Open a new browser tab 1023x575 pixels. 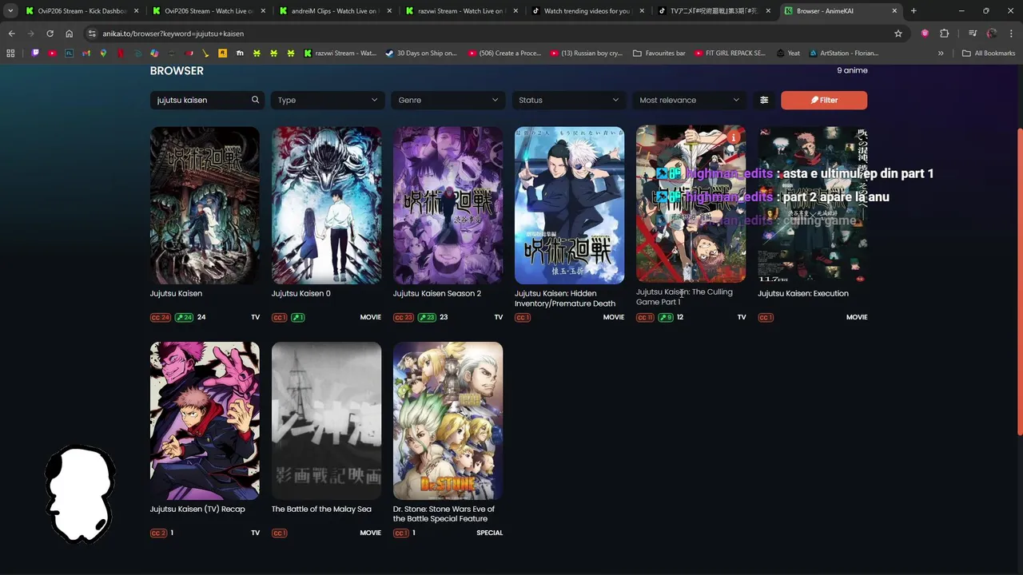tap(914, 11)
